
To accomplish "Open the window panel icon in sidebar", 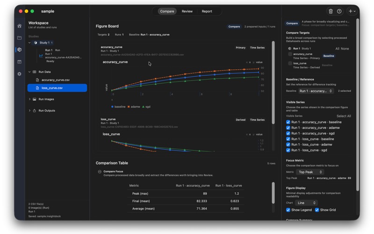I will tap(19, 62).
